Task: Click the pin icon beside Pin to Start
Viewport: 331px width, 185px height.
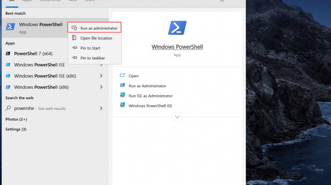Action: pyautogui.click(x=74, y=48)
